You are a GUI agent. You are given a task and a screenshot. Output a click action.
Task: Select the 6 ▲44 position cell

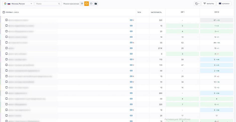point(217,59)
